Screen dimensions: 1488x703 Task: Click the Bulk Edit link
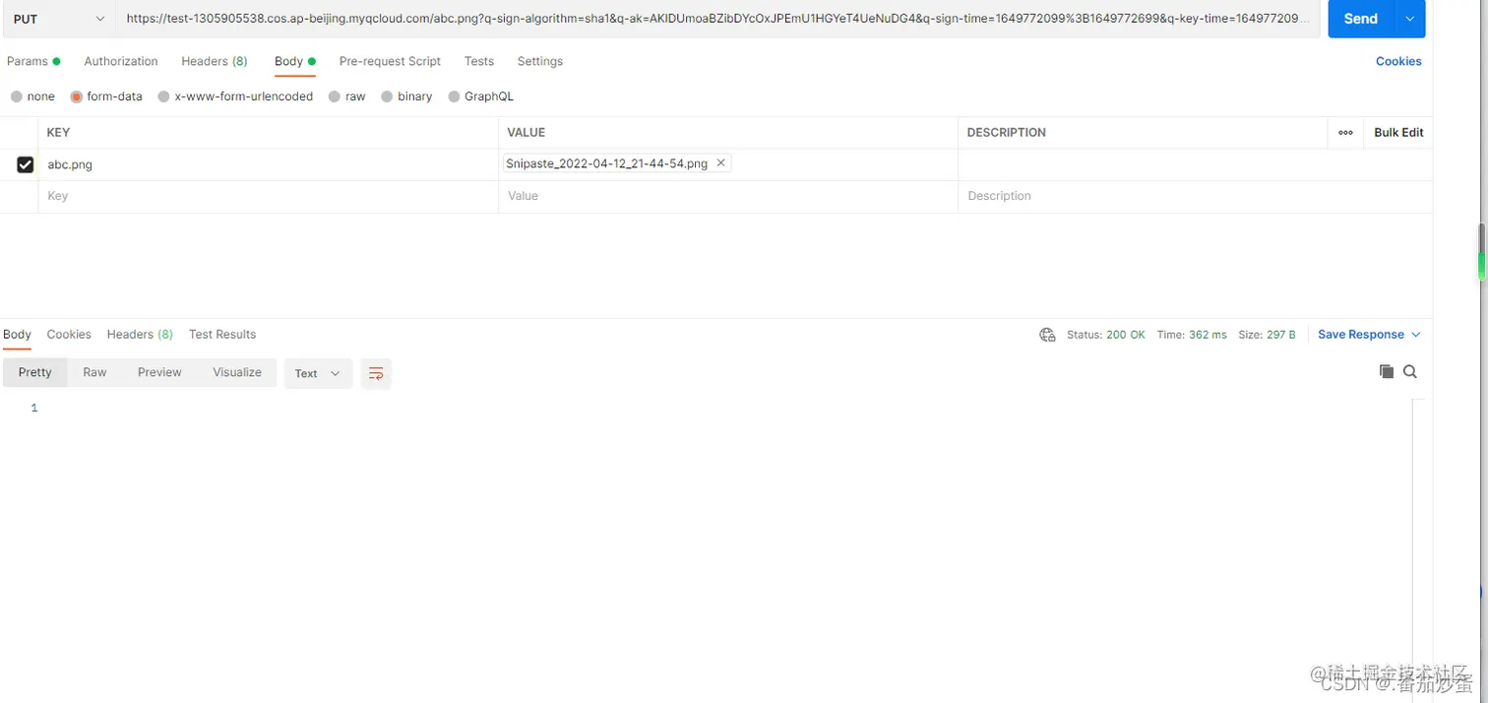[1398, 132]
